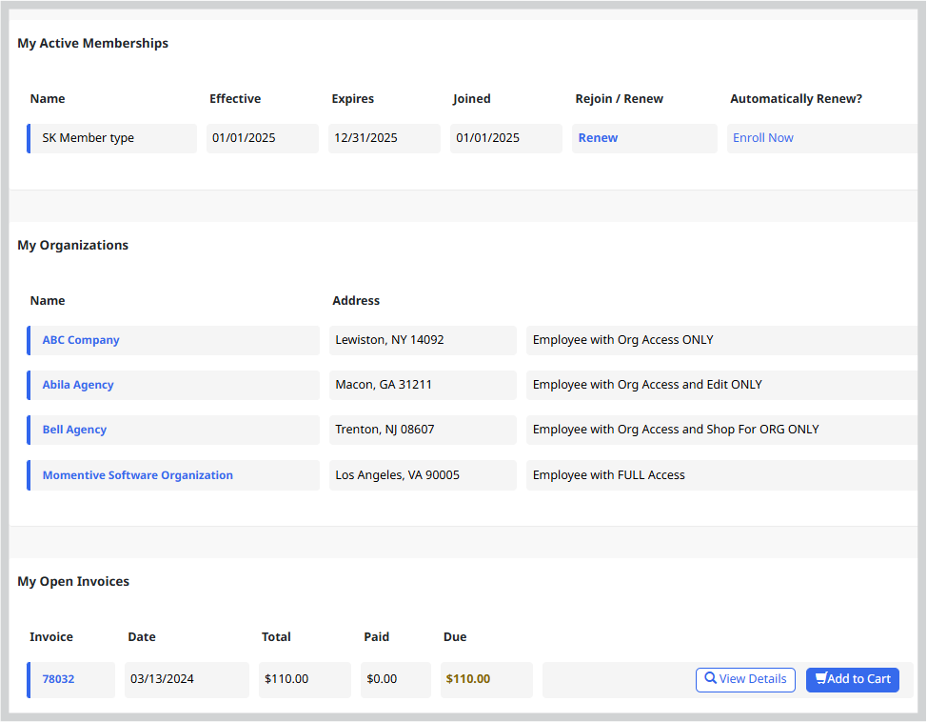Screen dimensions: 927x722
Task: Click the My Active Memberships heading
Action: click(x=93, y=43)
